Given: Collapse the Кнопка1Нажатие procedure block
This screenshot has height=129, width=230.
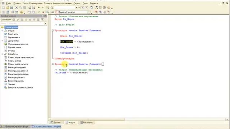Looking at the screenshot, I should coord(52,30).
